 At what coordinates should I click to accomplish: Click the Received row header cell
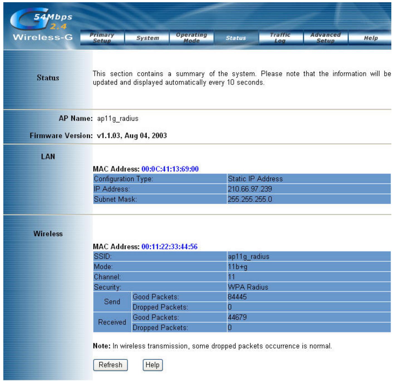pyautogui.click(x=112, y=322)
